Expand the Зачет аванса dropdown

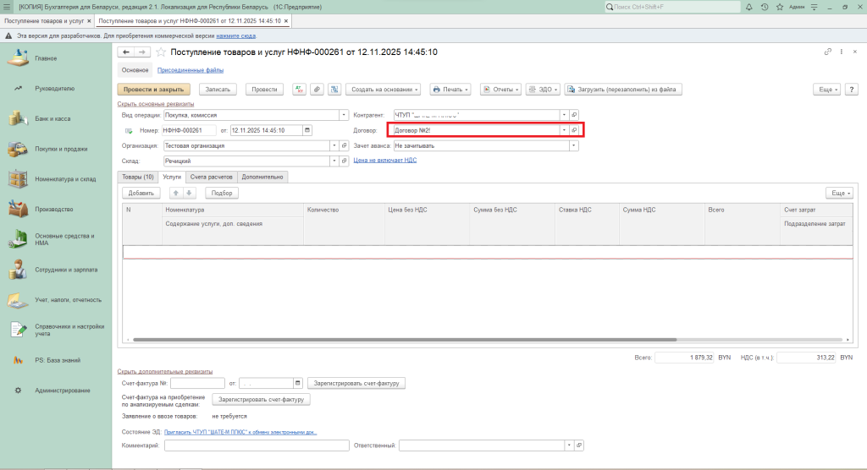click(x=574, y=145)
